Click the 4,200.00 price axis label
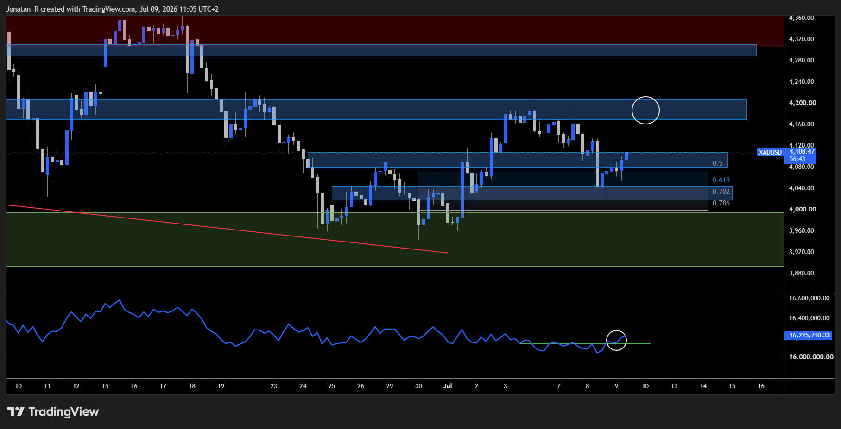This screenshot has width=841, height=429. (802, 103)
